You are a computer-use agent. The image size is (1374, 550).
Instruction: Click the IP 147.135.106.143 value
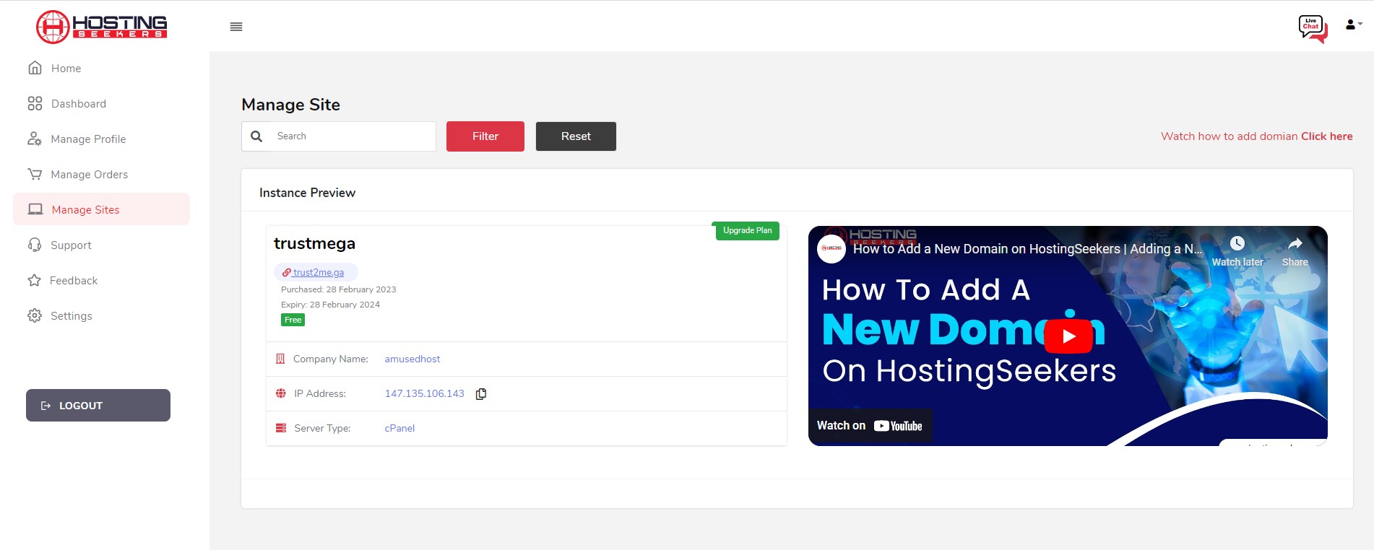tap(424, 393)
